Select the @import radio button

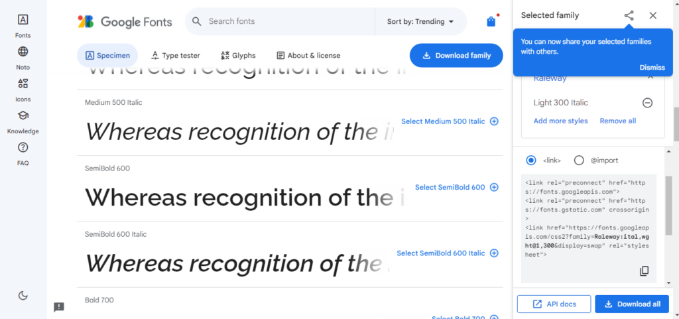coord(579,160)
